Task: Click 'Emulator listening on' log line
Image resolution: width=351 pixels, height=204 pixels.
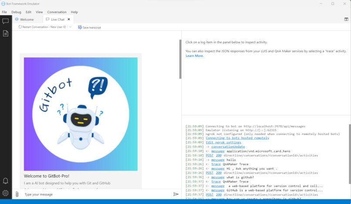Action: [x=241, y=130]
